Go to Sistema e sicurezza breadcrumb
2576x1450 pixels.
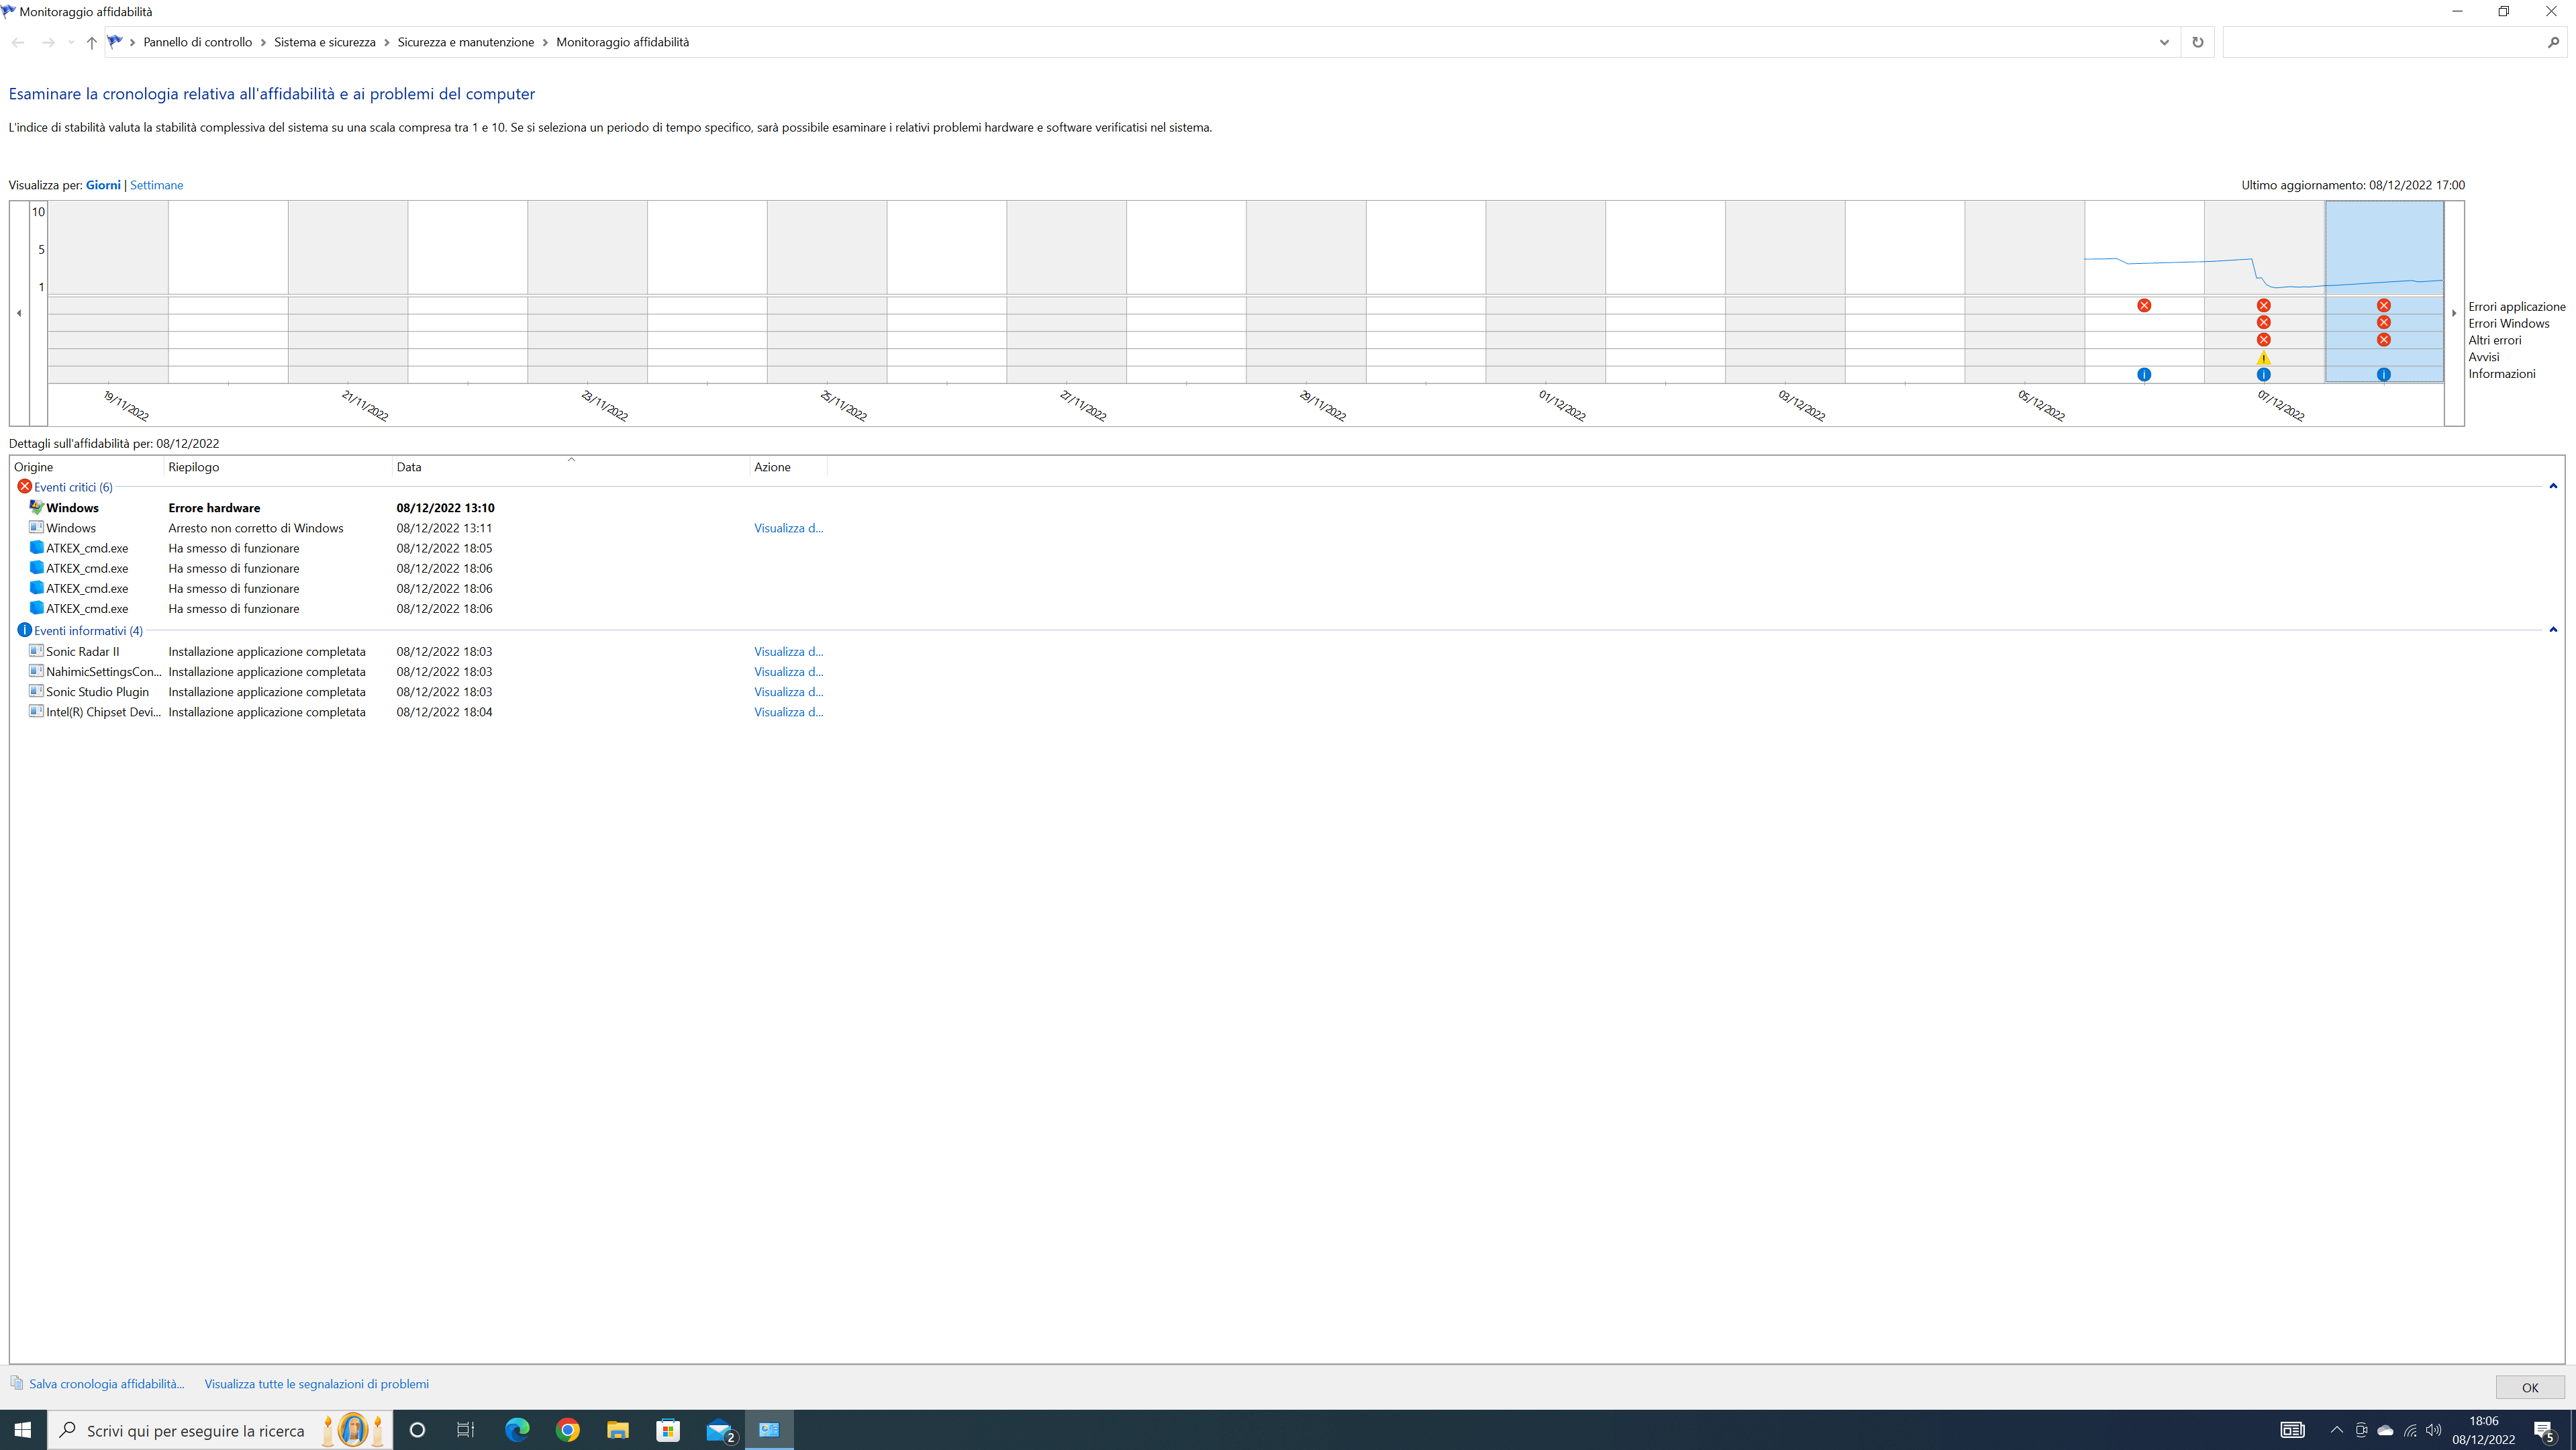click(324, 42)
